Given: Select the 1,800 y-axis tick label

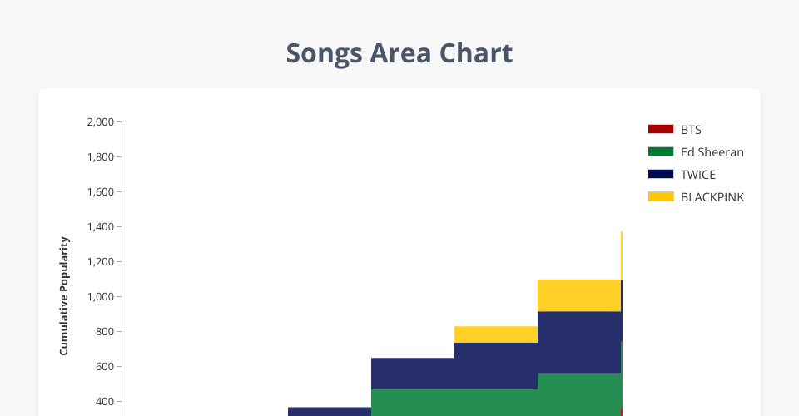Looking at the screenshot, I should [x=100, y=157].
